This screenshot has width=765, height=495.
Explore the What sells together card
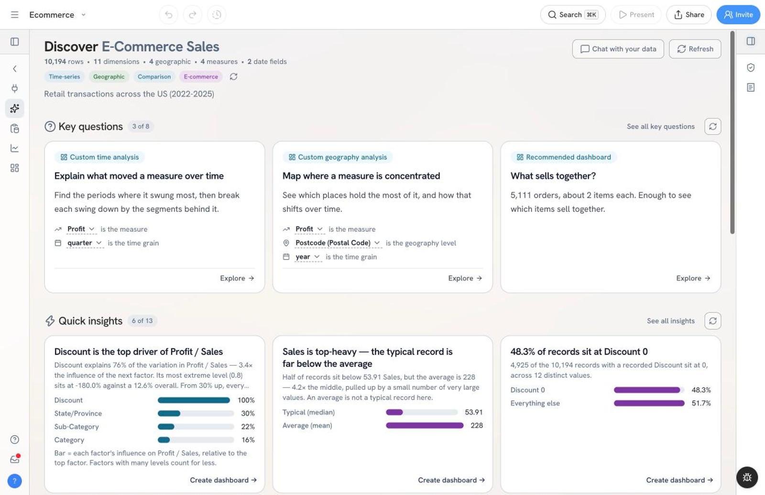[x=693, y=278]
